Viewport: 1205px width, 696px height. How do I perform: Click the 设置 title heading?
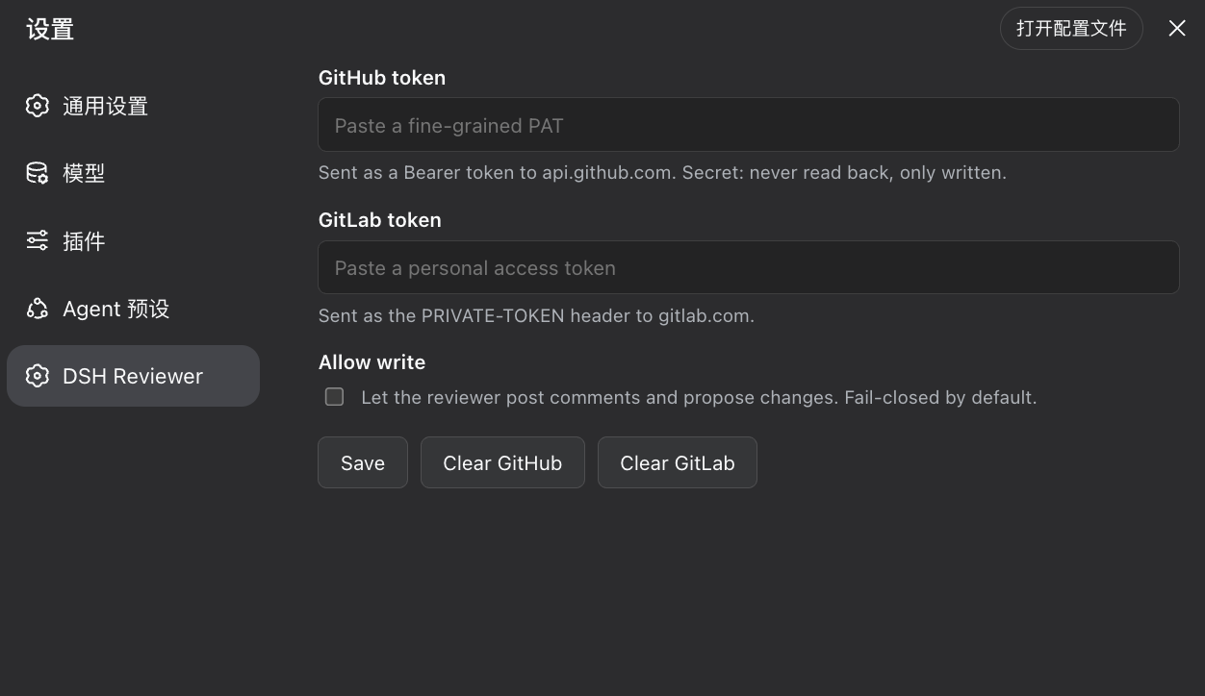click(50, 29)
